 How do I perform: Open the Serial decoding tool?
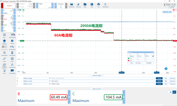12,35
